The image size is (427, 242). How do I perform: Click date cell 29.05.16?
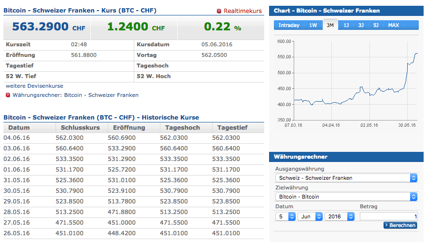(16, 202)
